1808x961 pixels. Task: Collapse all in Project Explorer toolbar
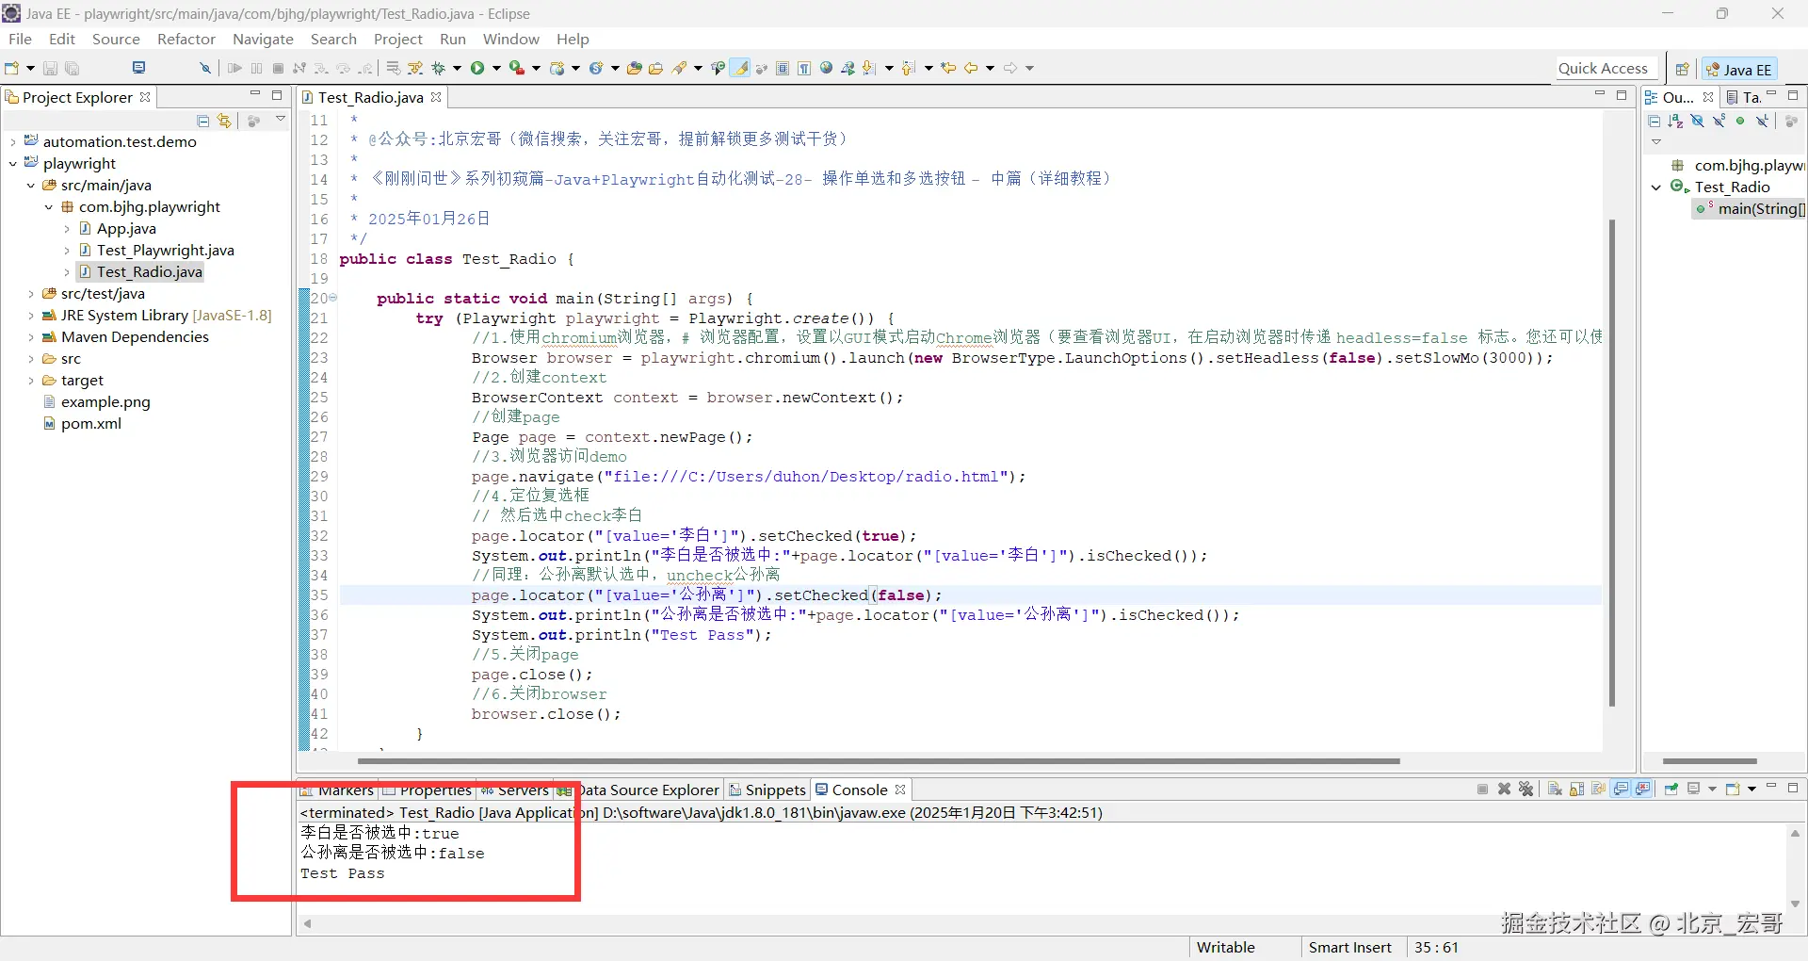[202, 121]
